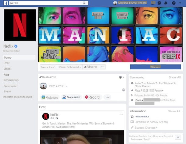Click the Netflix page name in post header
This screenshot has height=144, width=186.
[x=54, y=115]
